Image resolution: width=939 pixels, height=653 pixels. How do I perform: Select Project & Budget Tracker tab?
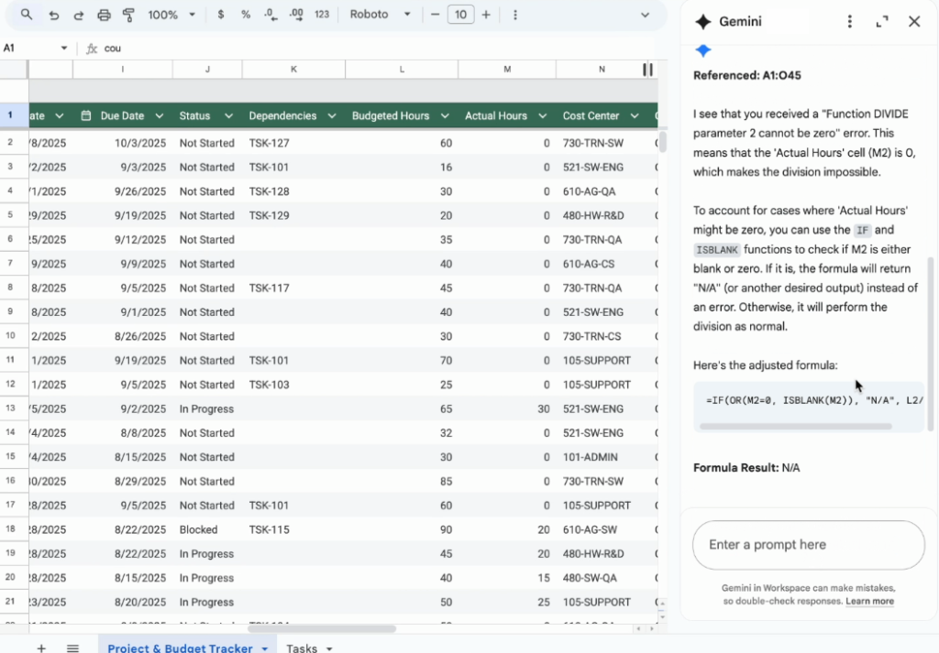[180, 648]
